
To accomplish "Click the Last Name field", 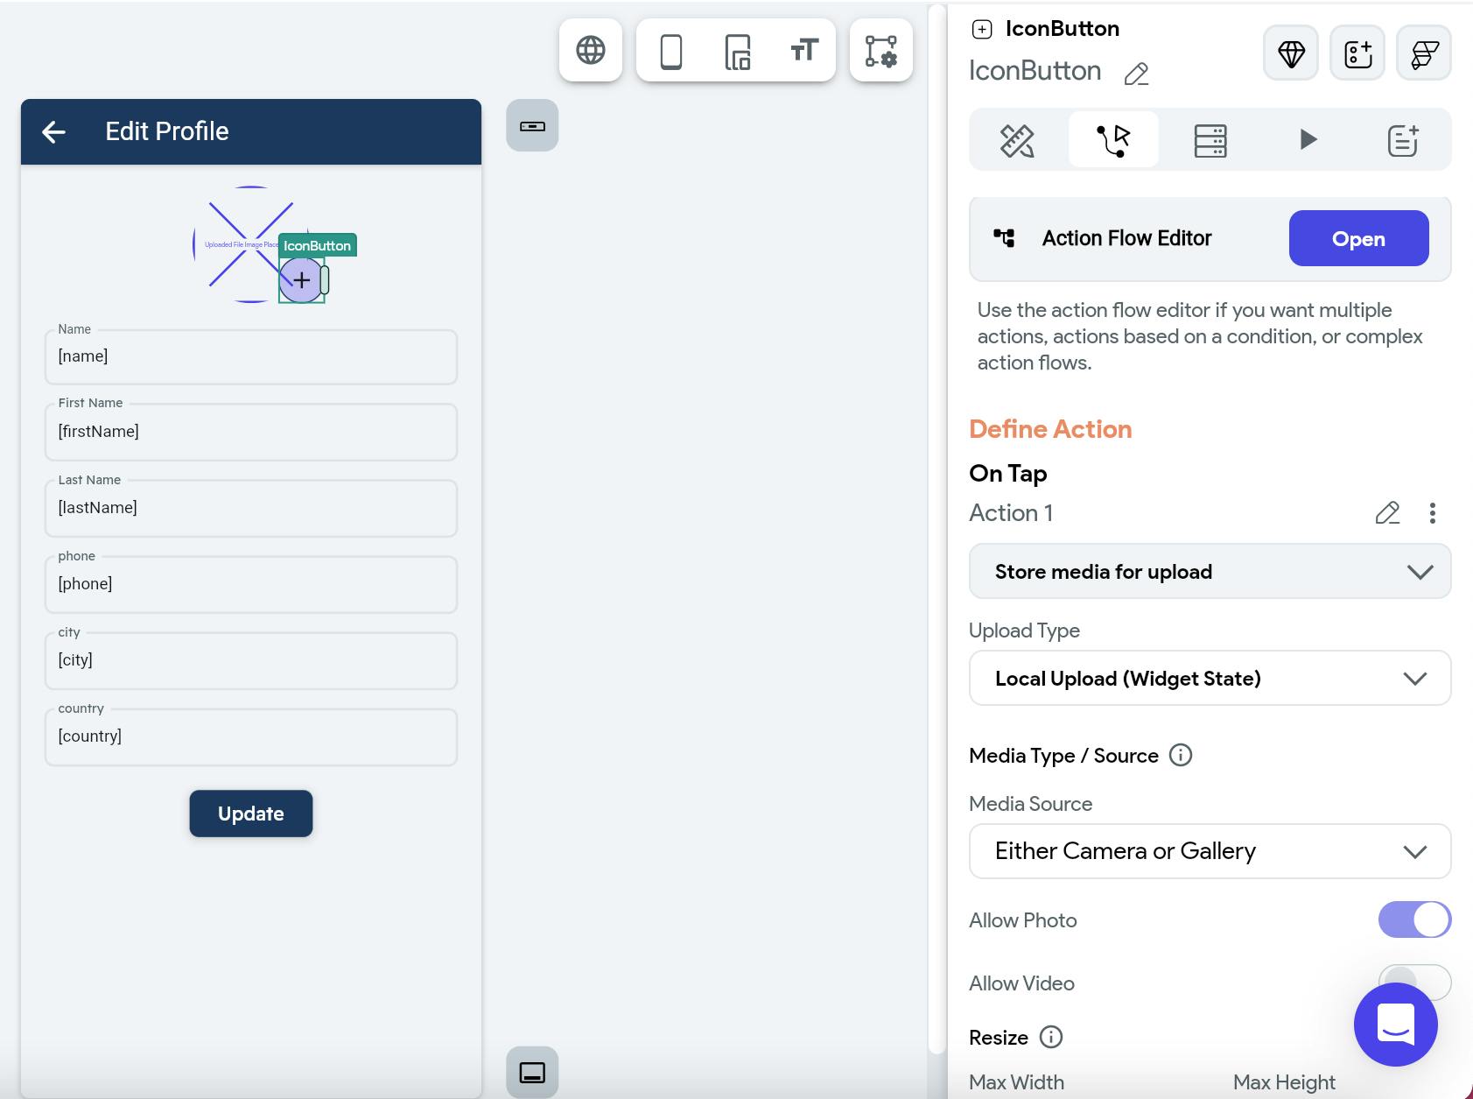I will click(251, 508).
